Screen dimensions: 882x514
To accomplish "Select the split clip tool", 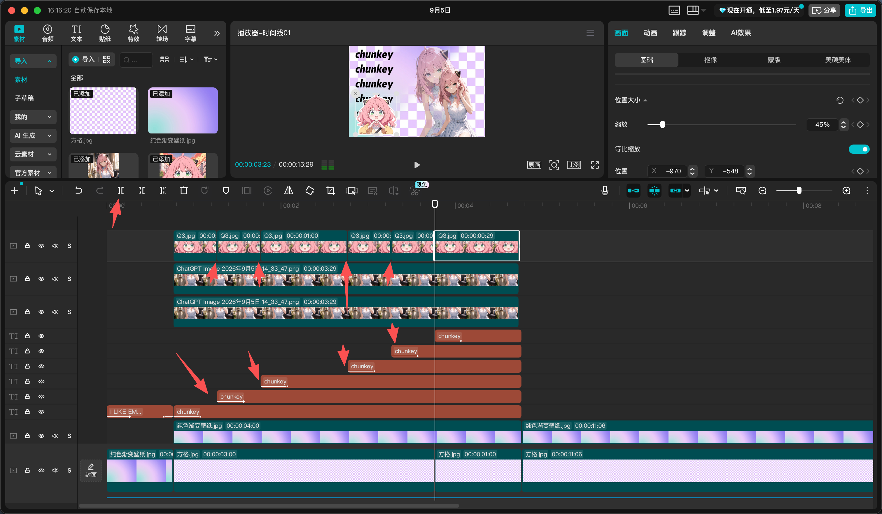I will pos(120,191).
